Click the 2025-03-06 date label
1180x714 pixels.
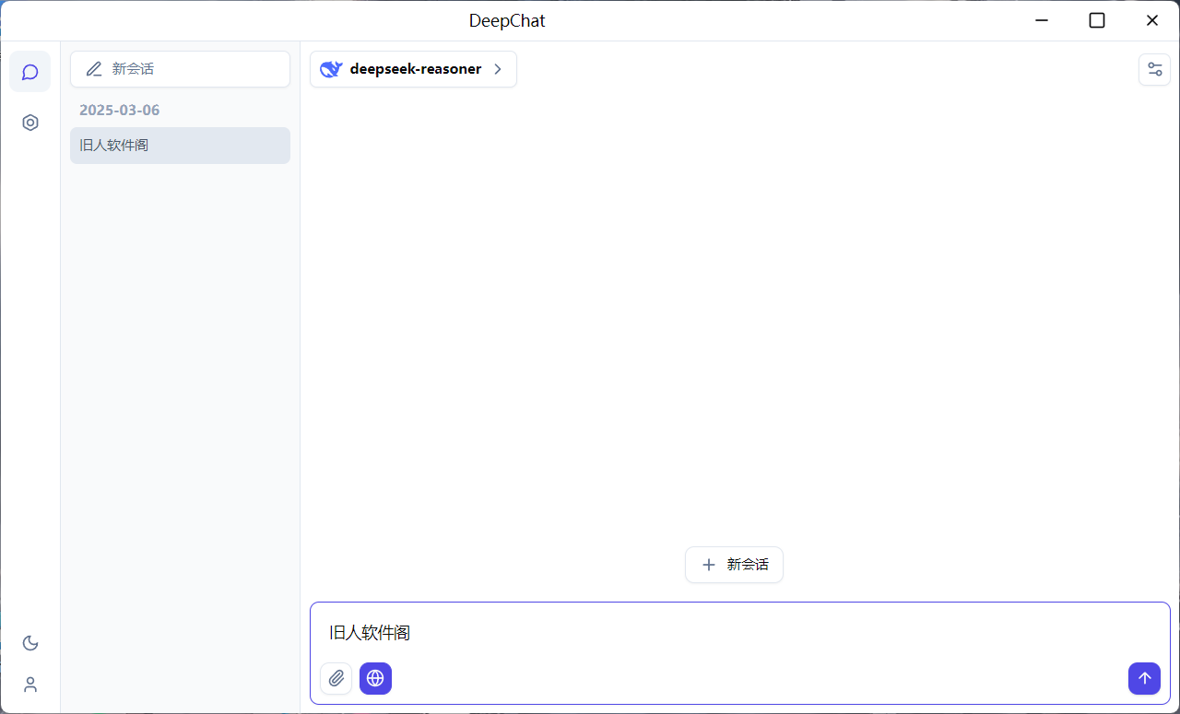tap(120, 110)
